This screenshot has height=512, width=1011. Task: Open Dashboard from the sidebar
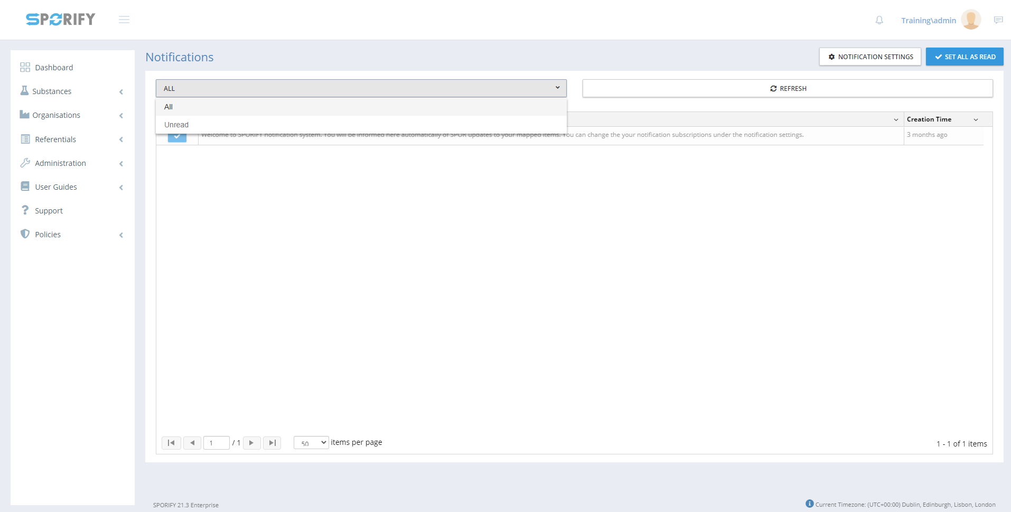[x=54, y=68]
